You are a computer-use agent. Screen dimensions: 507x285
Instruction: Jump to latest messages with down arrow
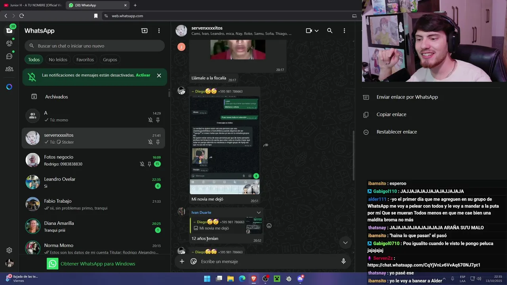tap(345, 243)
